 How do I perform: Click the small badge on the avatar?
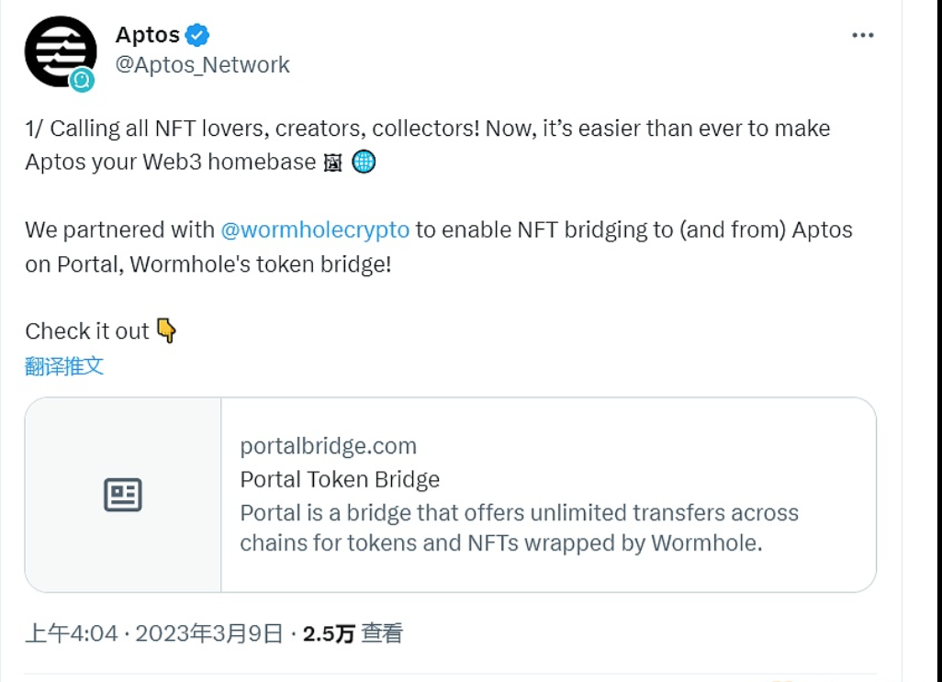click(83, 81)
